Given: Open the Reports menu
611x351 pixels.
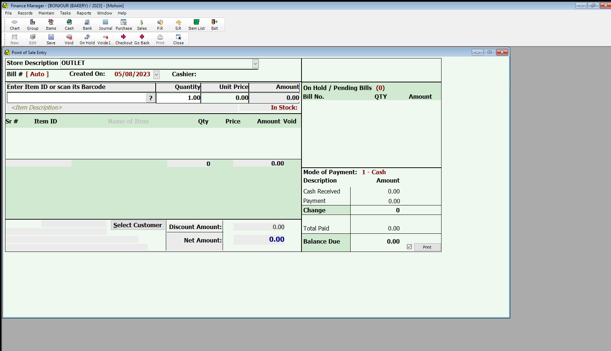Looking at the screenshot, I should 84,13.
